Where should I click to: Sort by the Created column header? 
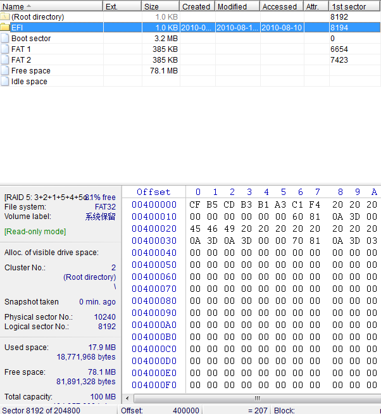pos(197,6)
